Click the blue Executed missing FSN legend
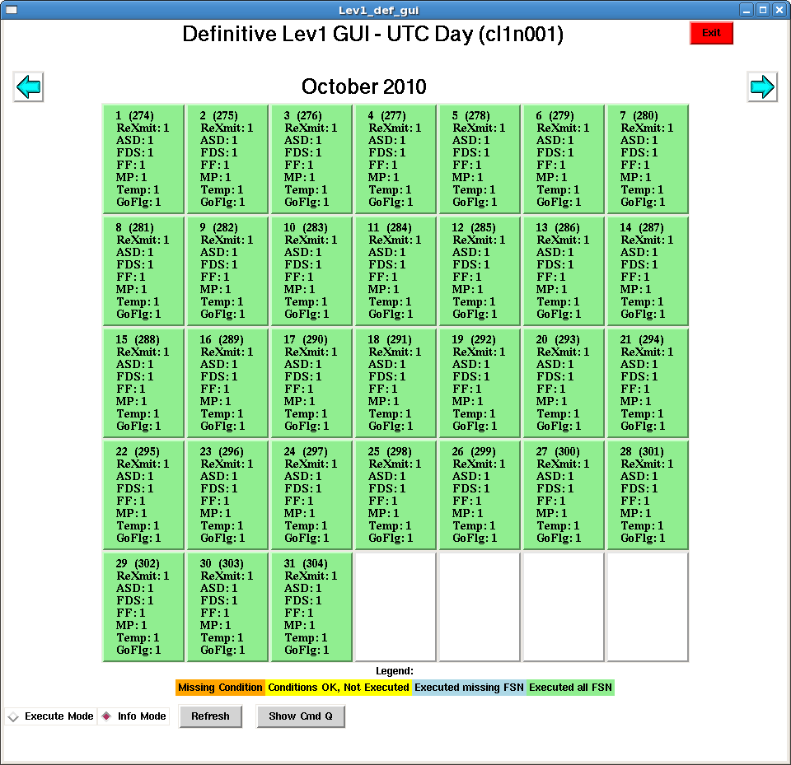The width and height of the screenshot is (791, 765). [468, 688]
